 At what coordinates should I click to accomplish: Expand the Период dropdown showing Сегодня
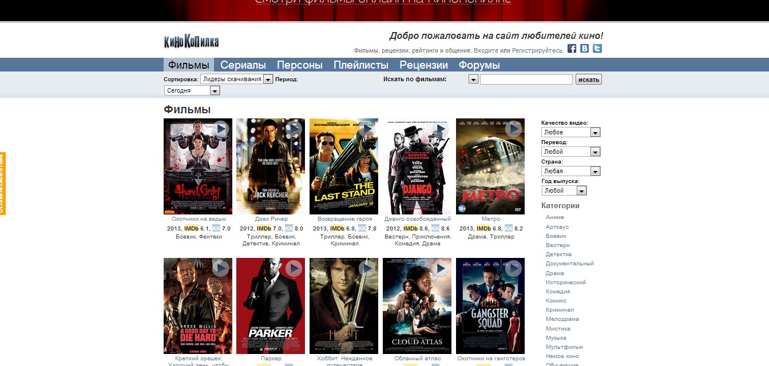point(192,90)
